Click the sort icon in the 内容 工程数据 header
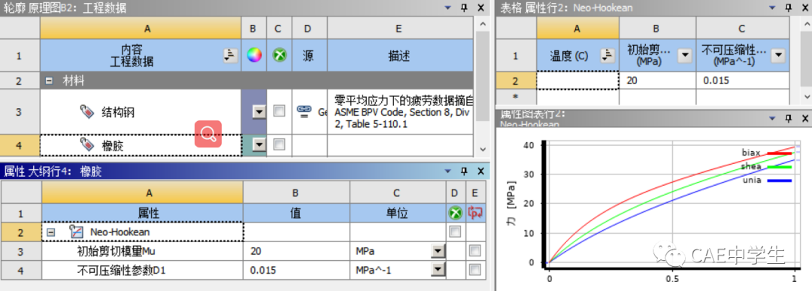The image size is (812, 291). click(x=231, y=56)
